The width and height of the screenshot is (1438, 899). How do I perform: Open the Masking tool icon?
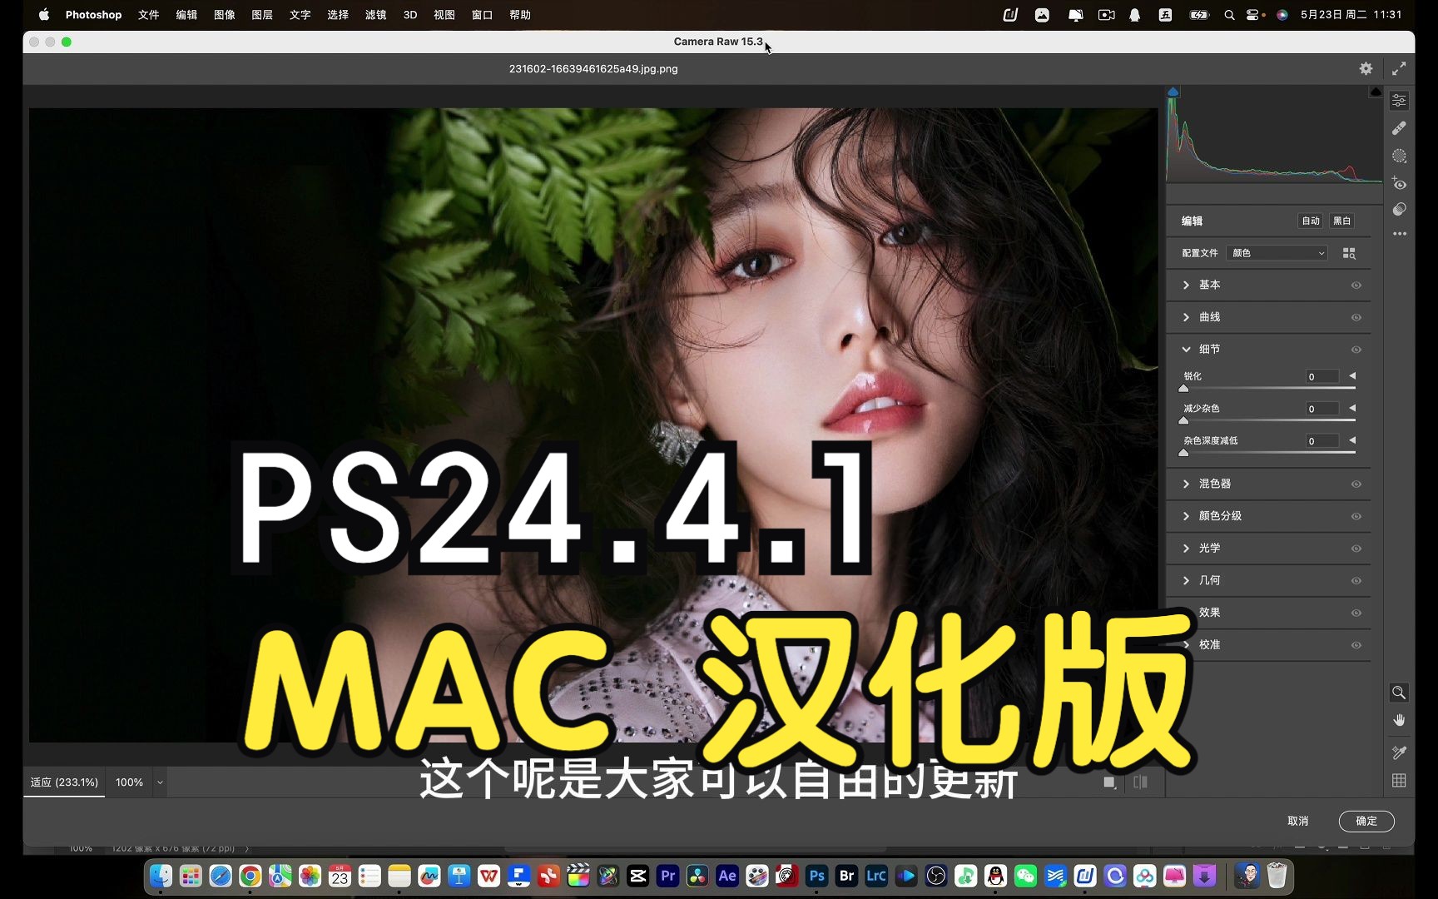coord(1400,156)
